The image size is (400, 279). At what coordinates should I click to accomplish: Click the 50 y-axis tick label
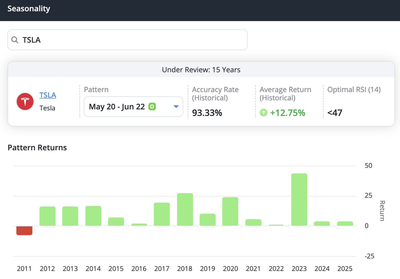pos(368,166)
